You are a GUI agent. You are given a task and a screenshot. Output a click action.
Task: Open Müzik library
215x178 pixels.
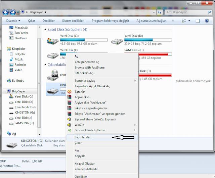[x=19, y=59]
